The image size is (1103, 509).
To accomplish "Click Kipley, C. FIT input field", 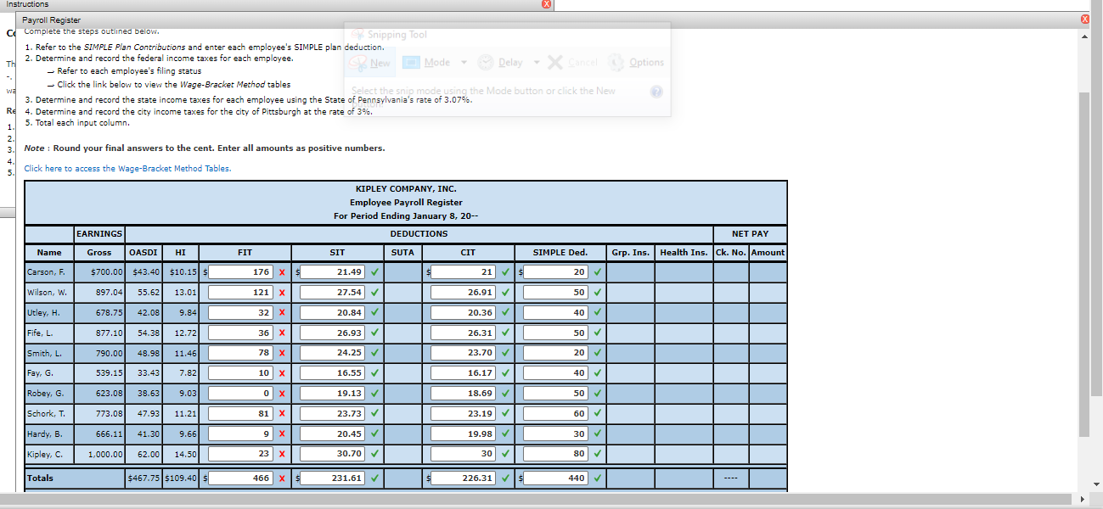I will pos(241,454).
